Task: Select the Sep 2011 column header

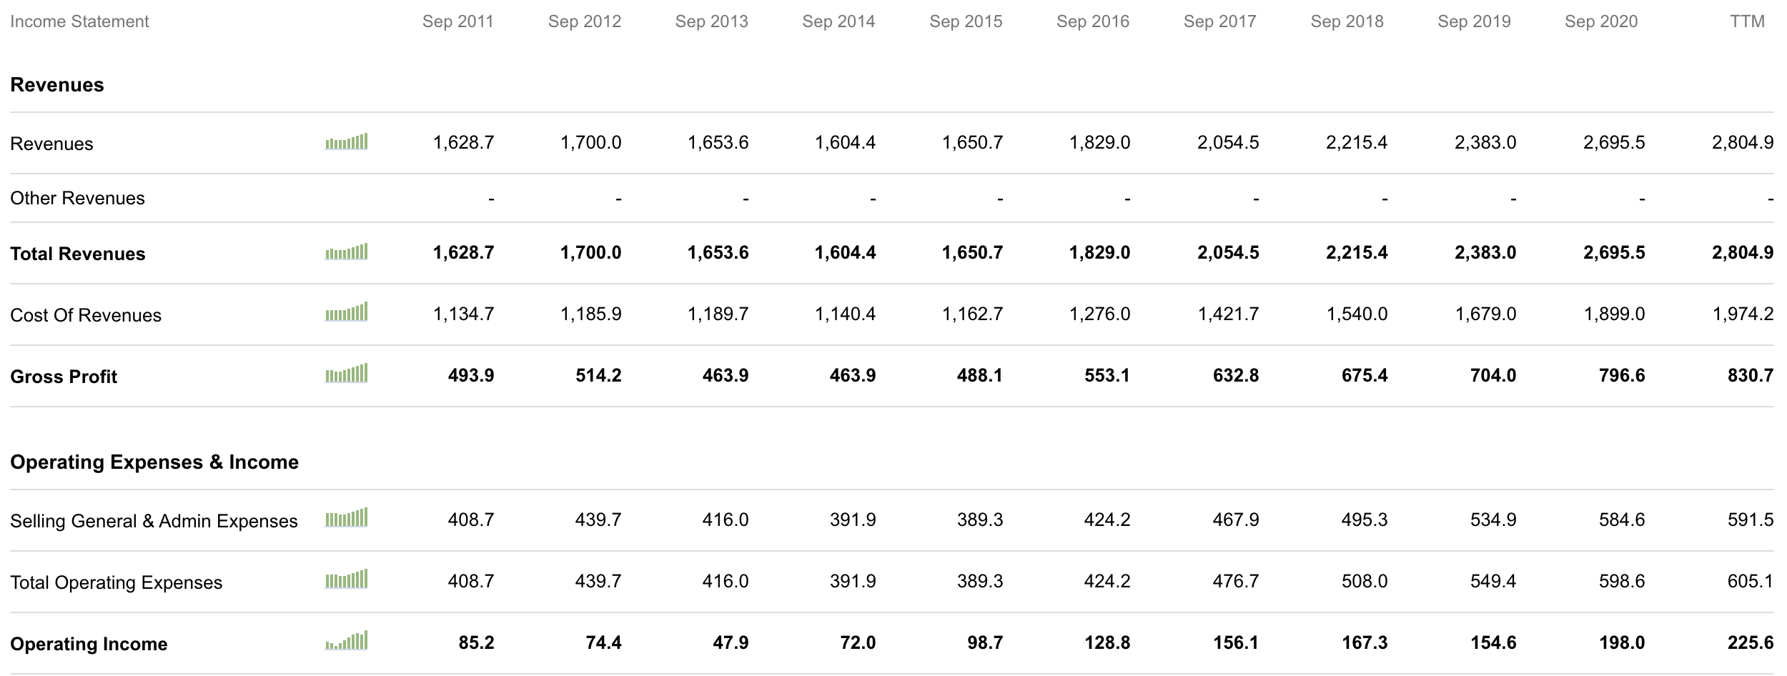Action: point(457,21)
